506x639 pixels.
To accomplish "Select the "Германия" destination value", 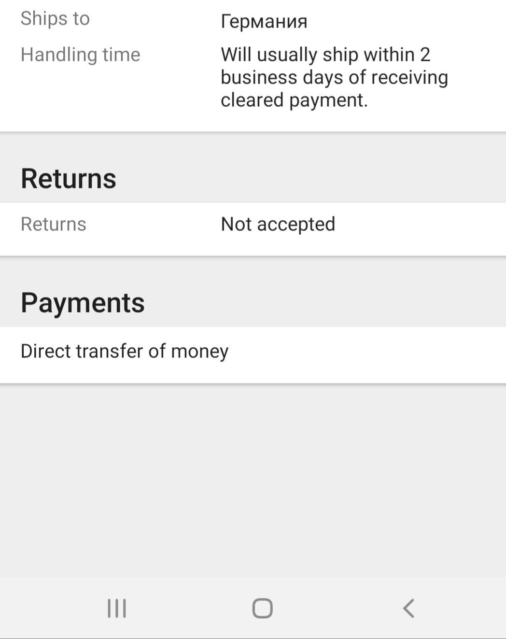I will [x=264, y=21].
